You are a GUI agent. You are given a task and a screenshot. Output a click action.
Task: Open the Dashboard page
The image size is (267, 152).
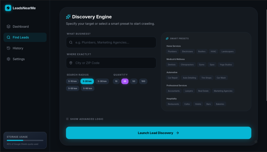click(x=25, y=27)
